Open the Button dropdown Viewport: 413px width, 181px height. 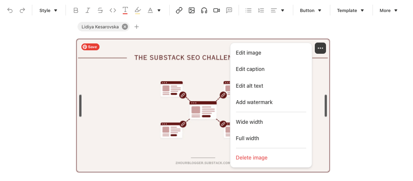coord(311,10)
